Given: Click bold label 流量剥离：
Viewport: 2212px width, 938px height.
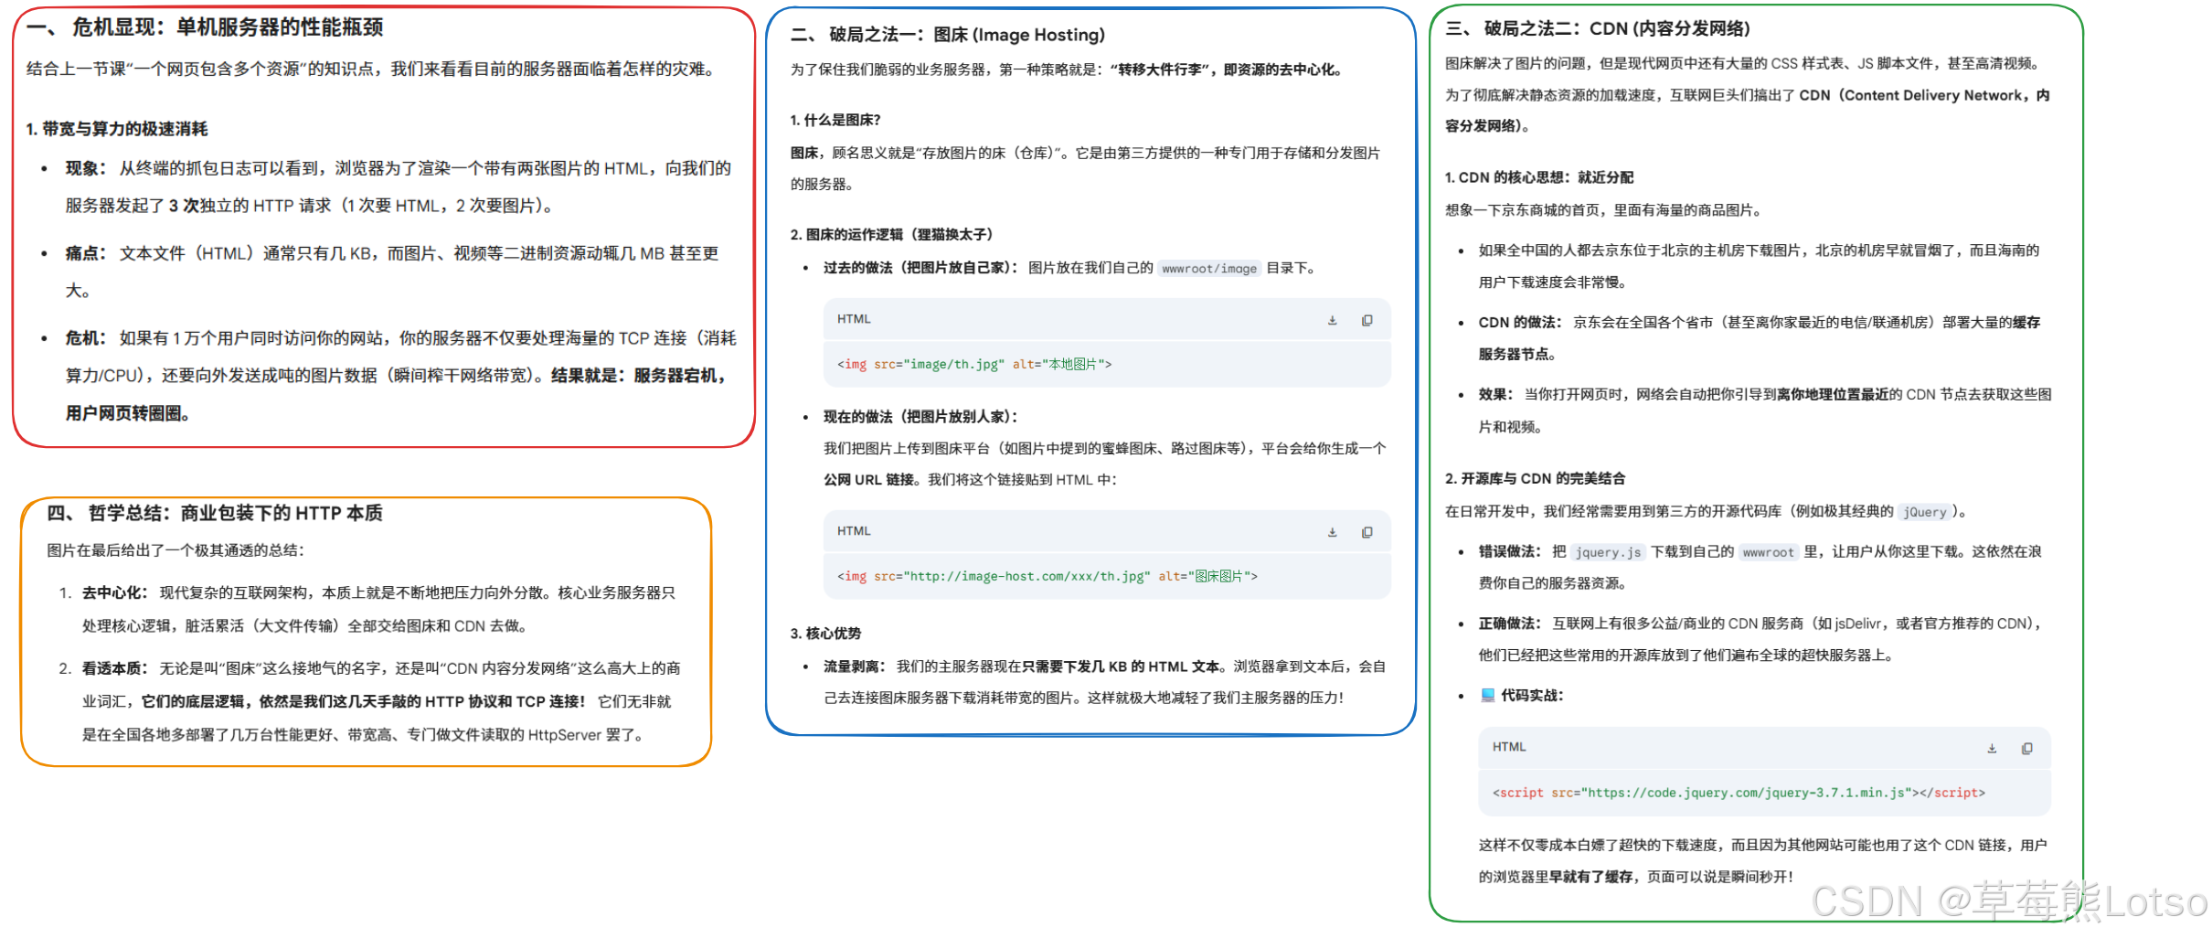Looking at the screenshot, I should tap(856, 666).
